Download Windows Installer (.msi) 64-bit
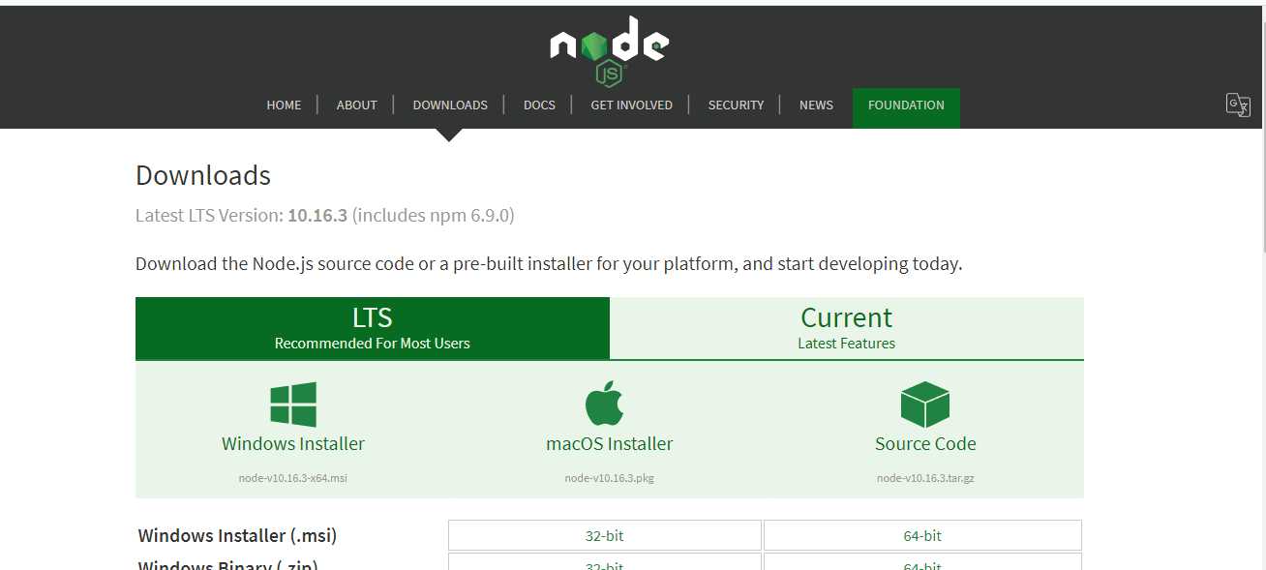Viewport: 1266px width, 570px height. pyautogui.click(x=922, y=535)
